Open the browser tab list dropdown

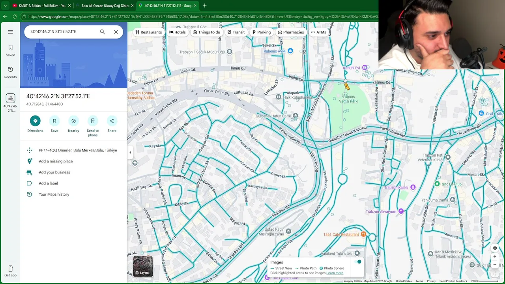5,6
